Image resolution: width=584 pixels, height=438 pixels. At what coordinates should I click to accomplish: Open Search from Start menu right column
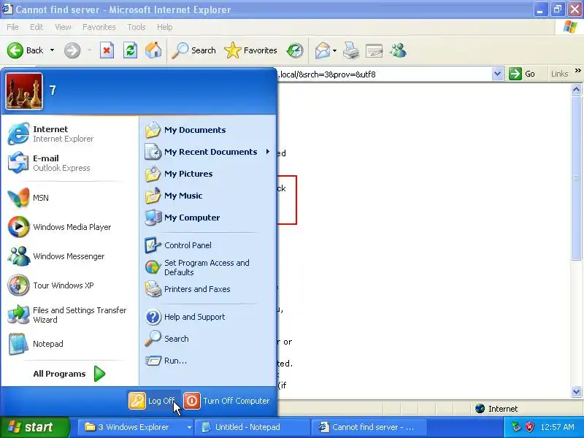[207, 339]
